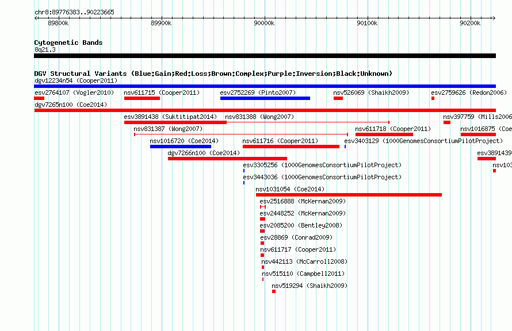Click dgv7266n100 (Coe2014) label
Screen dimensions: 512x331
[x=204, y=153]
